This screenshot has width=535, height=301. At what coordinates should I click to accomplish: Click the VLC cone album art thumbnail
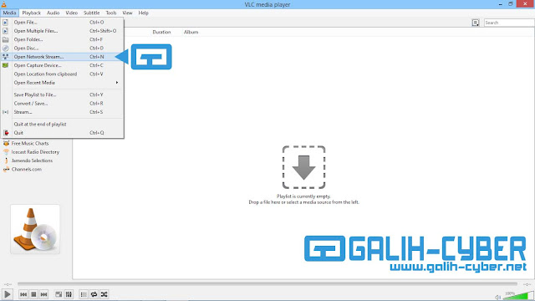pyautogui.click(x=35, y=229)
